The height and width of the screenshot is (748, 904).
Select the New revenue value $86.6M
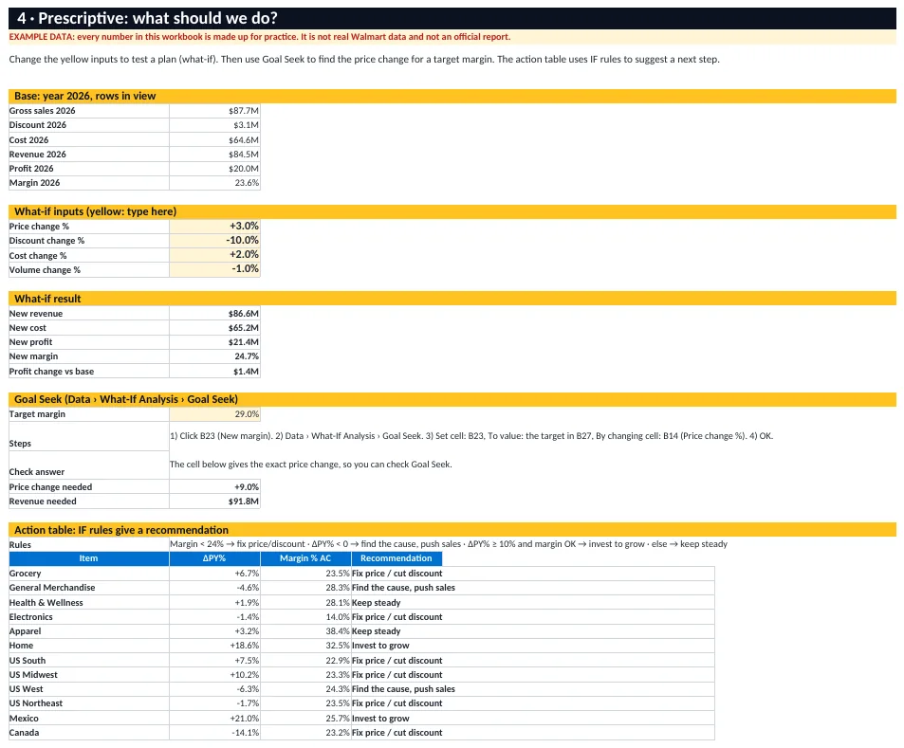(214, 314)
